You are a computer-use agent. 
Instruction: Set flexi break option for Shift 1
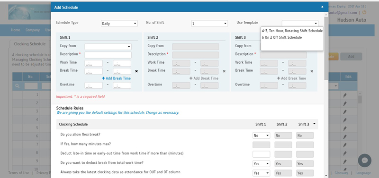[262, 136]
